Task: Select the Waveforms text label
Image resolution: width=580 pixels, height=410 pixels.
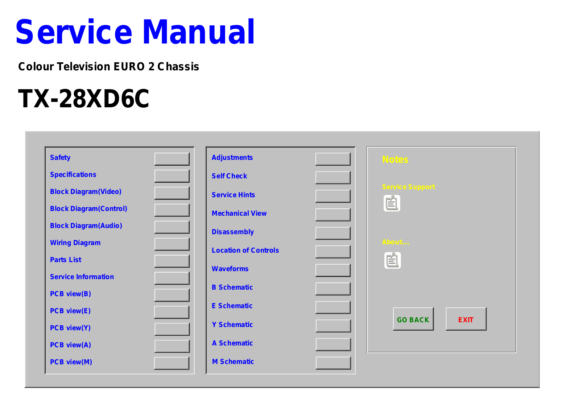Action: [230, 269]
